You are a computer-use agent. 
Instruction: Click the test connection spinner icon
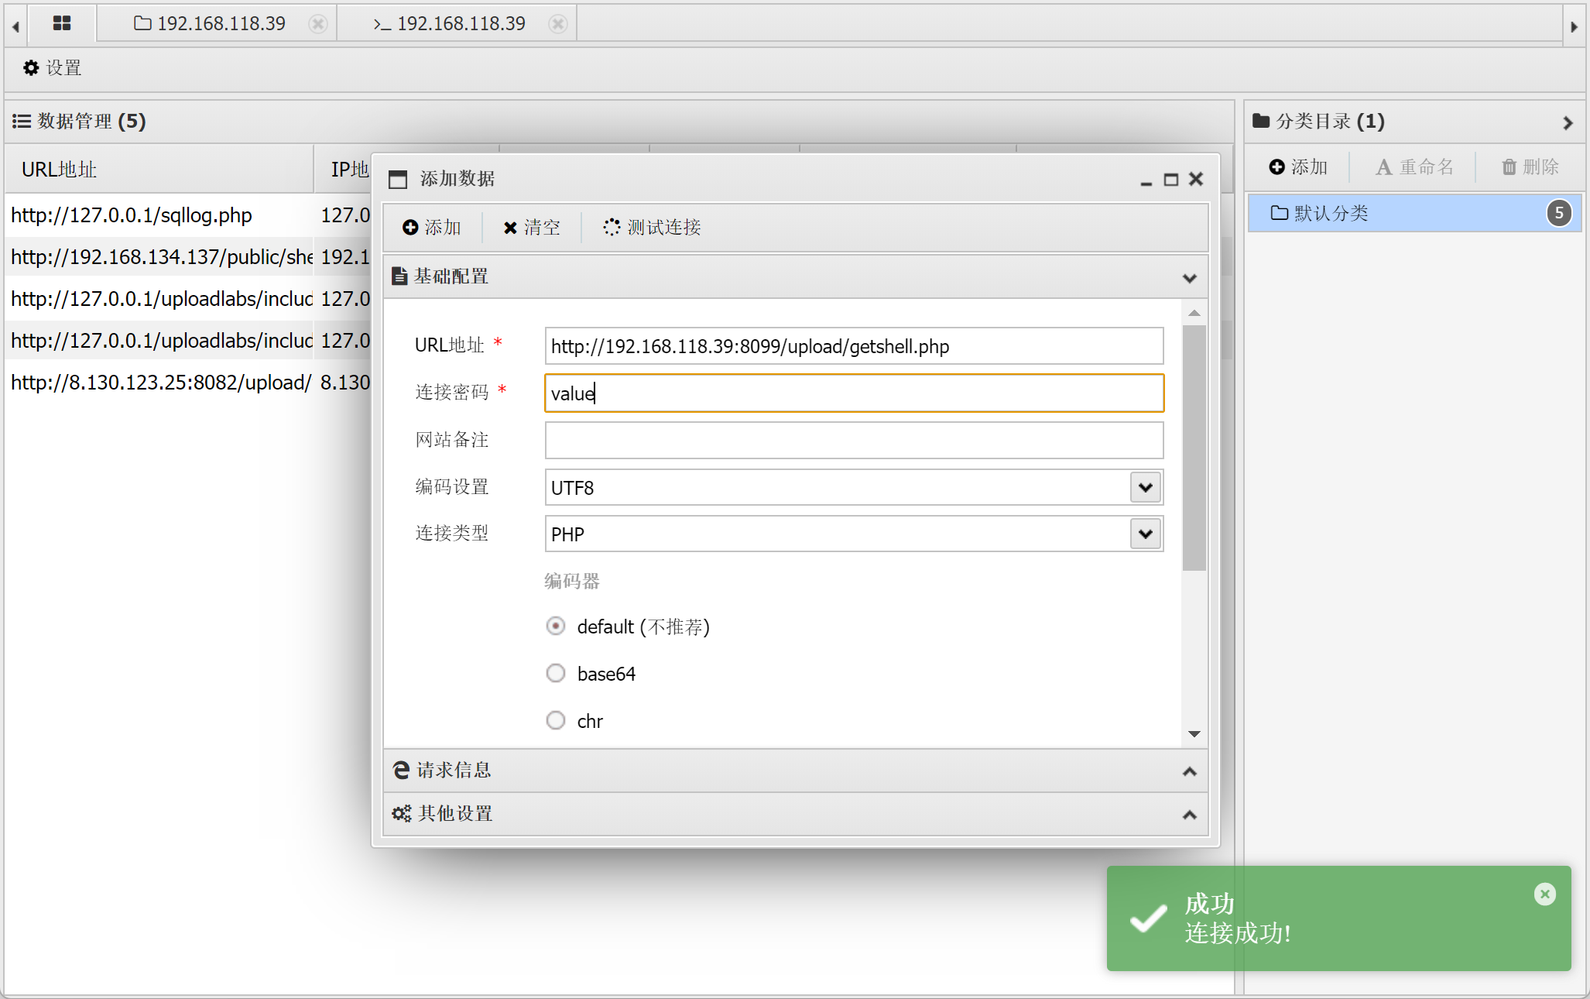(x=612, y=227)
